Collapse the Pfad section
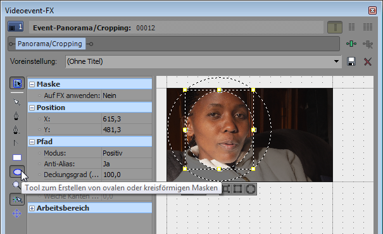Image resolution: width=383 pixels, height=234 pixels. 32,142
